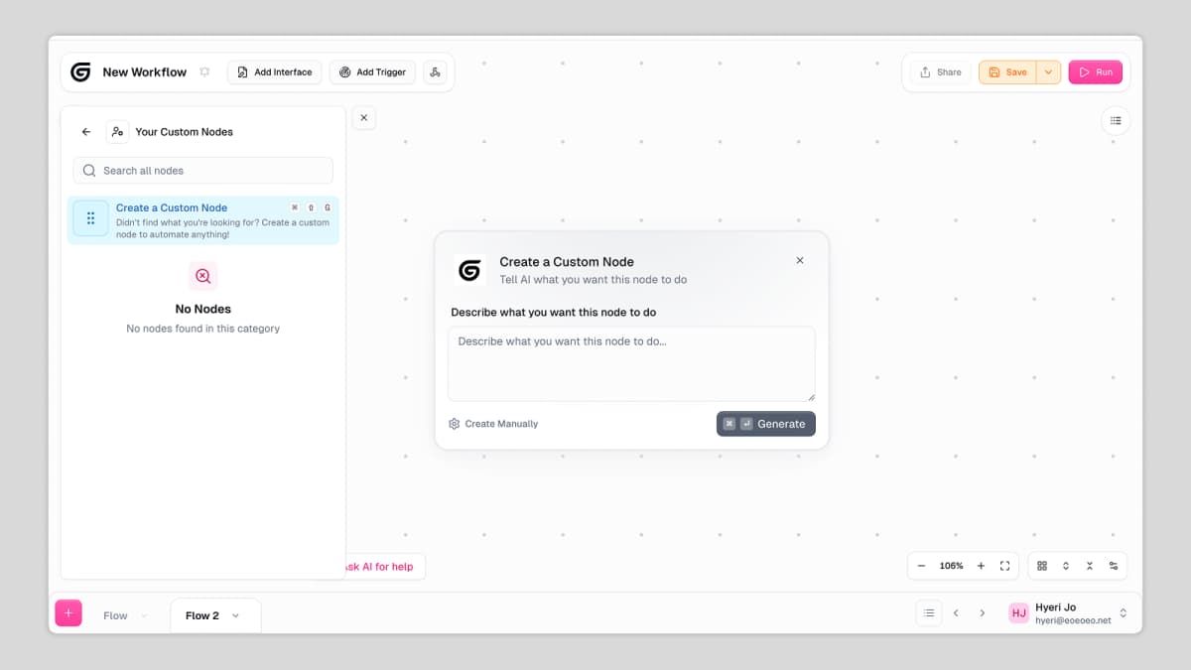Click the hyeri@eoeoeo.net email text

tap(1073, 620)
